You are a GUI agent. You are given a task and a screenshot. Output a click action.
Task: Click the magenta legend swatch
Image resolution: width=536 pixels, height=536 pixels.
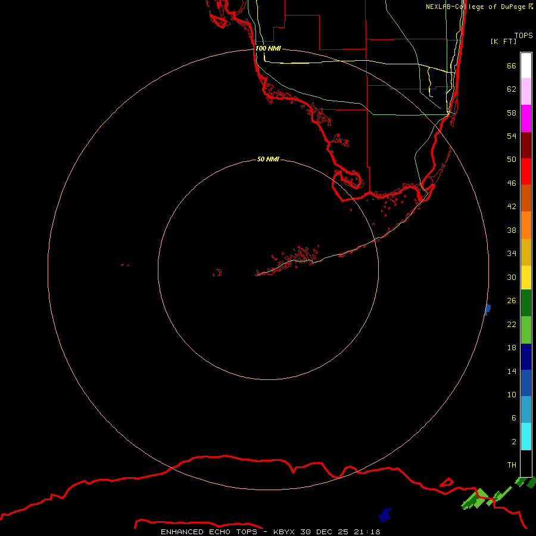[526, 119]
